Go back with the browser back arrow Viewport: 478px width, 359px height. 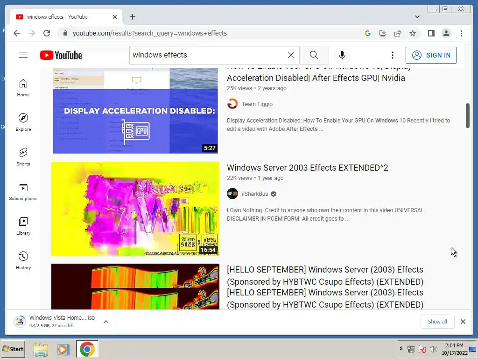pos(17,33)
